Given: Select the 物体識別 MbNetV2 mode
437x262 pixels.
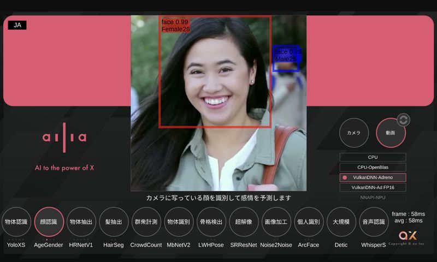Looking at the screenshot, I should pyautogui.click(x=179, y=222).
